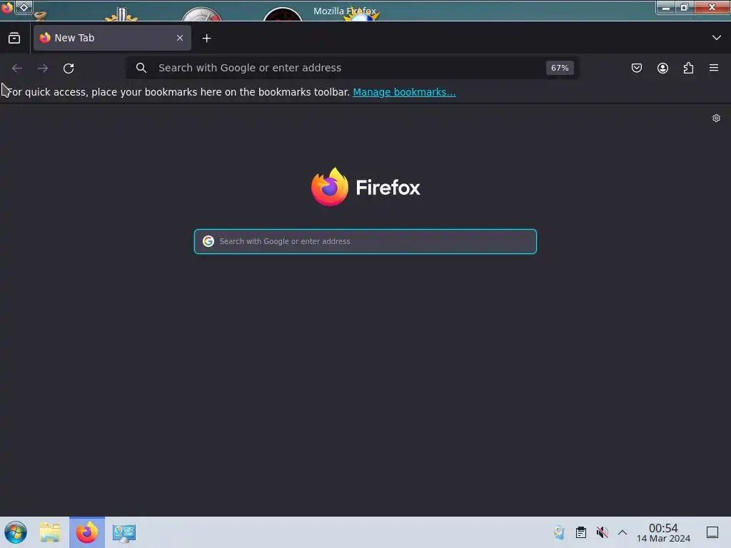The height and width of the screenshot is (548, 731).
Task: Open the clock showing 00:54
Action: coord(663,532)
